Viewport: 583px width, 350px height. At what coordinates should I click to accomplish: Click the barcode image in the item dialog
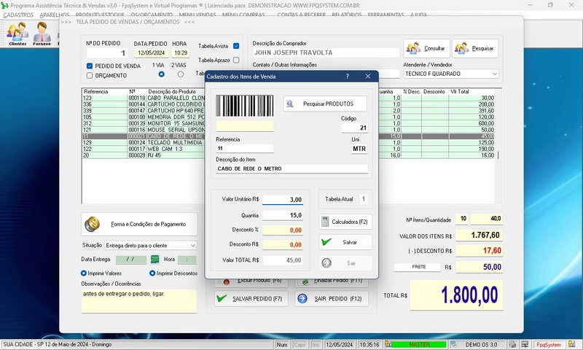coord(245,106)
